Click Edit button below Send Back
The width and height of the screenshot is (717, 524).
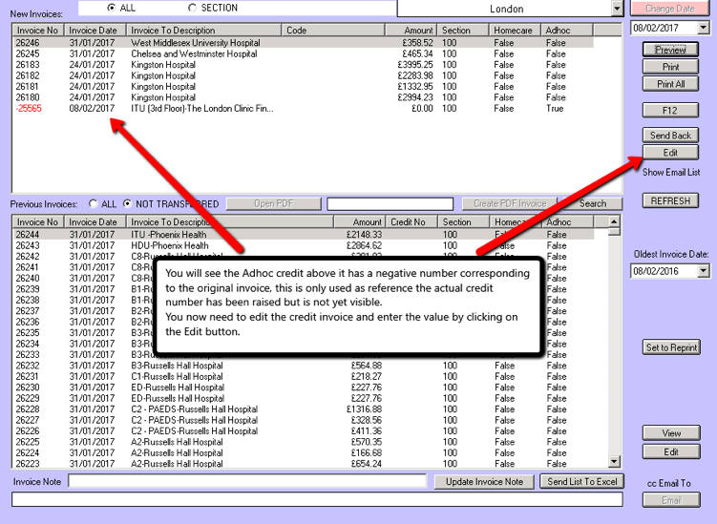[670, 153]
